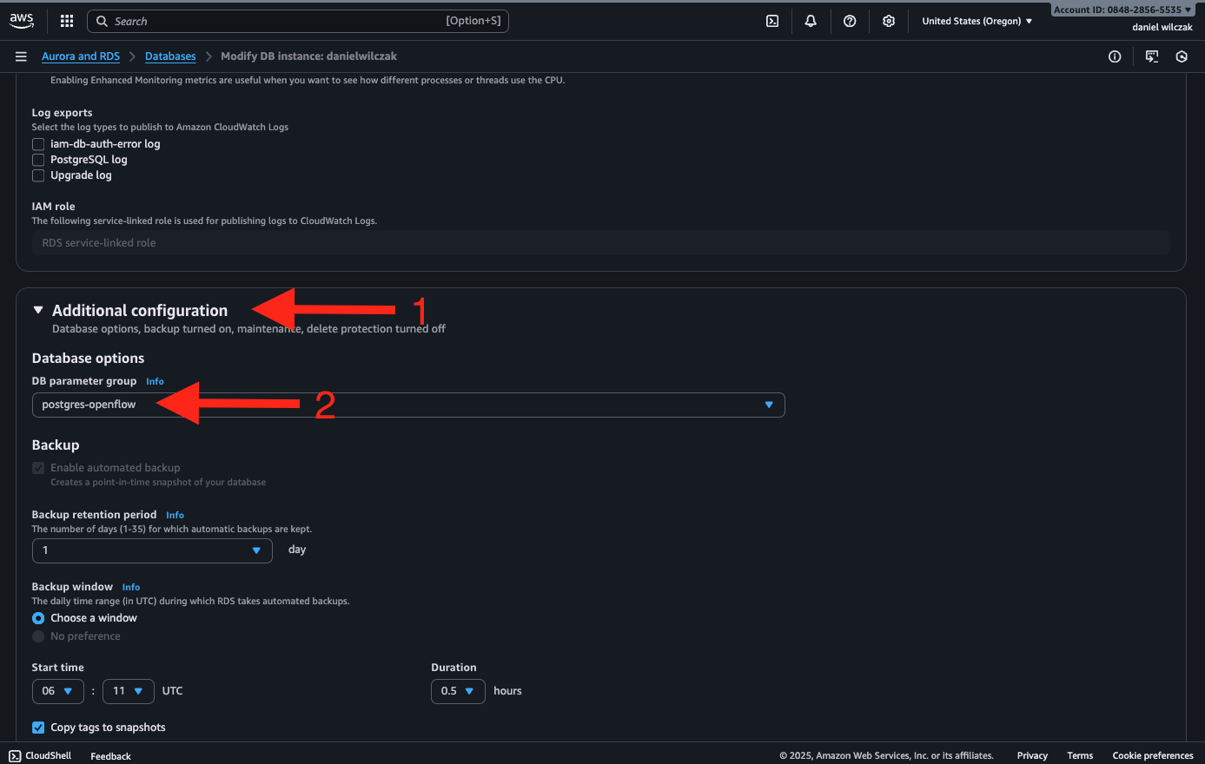
Task: Open the settings gear icon
Action: point(889,21)
